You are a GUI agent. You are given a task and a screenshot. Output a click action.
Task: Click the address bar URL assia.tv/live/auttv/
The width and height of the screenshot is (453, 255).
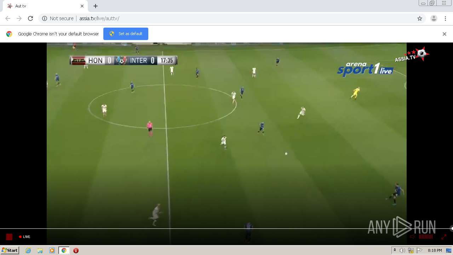(x=99, y=18)
